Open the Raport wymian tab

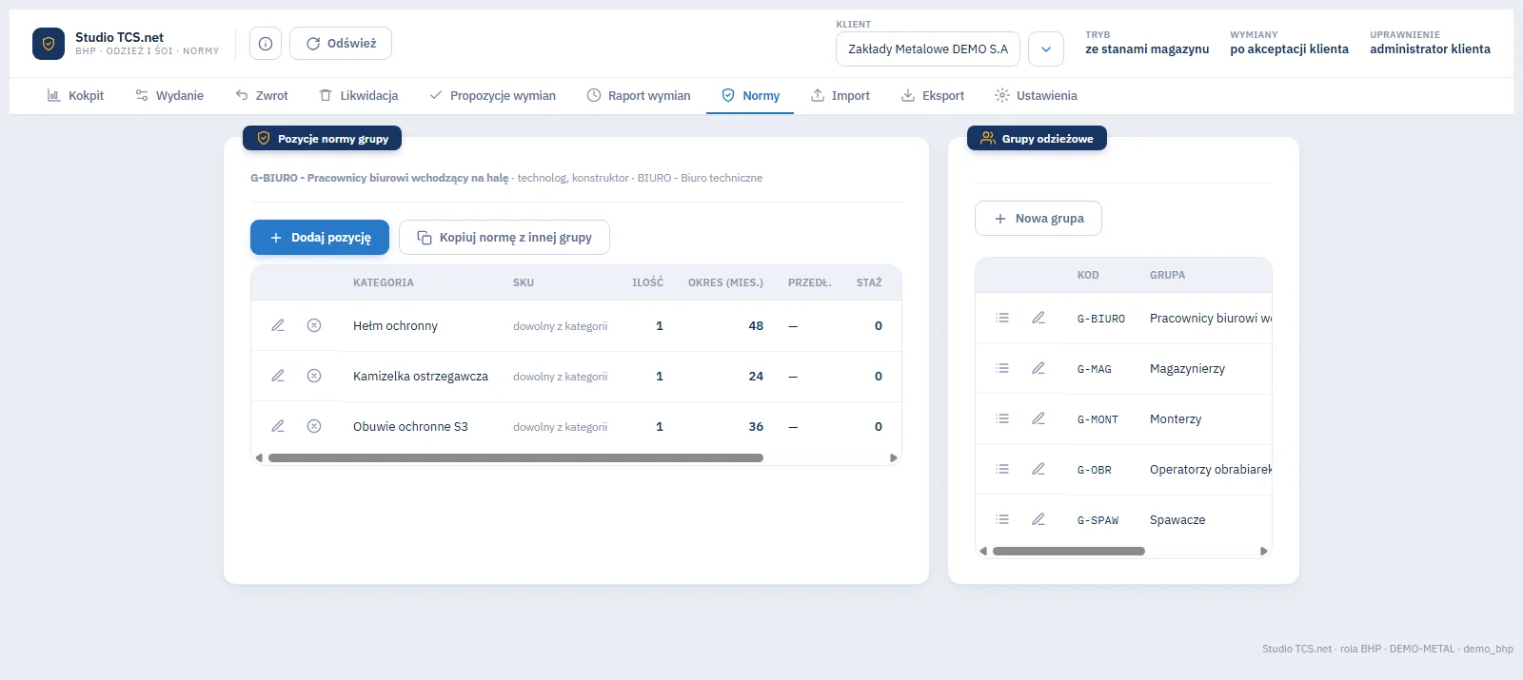click(639, 95)
